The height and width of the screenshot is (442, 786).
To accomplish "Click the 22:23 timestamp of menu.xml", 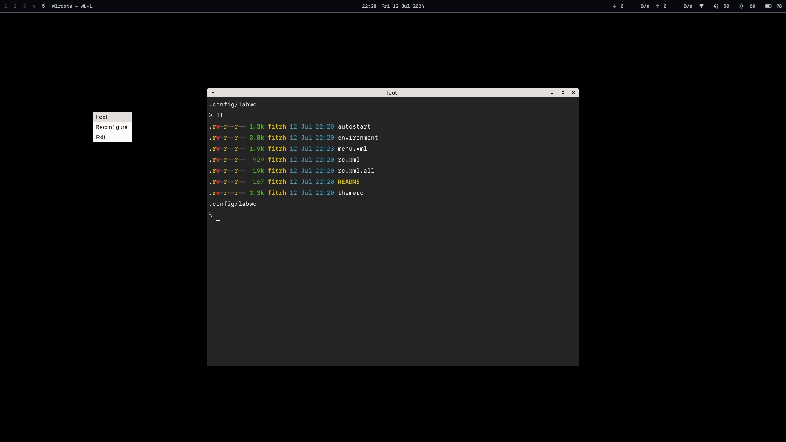I will (325, 149).
